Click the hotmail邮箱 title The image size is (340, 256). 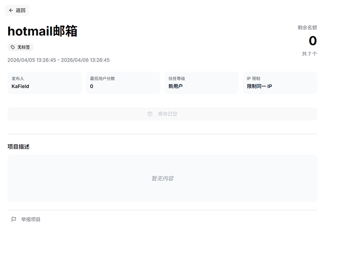click(x=43, y=31)
